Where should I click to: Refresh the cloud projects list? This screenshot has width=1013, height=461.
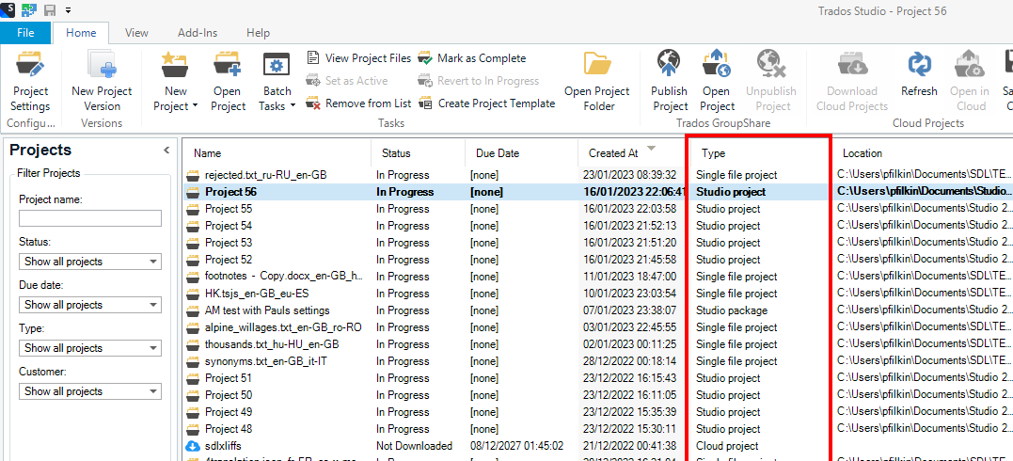click(x=919, y=75)
